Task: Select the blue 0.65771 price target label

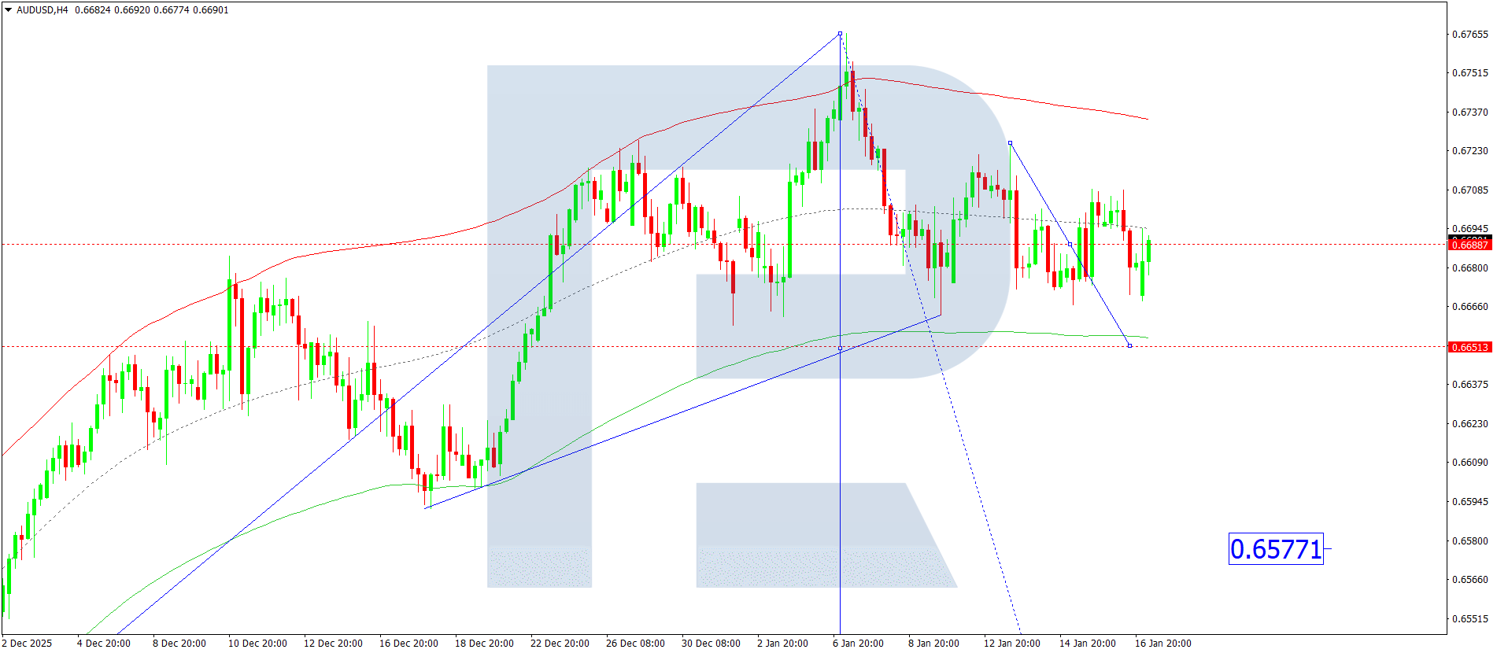Action: [1275, 549]
